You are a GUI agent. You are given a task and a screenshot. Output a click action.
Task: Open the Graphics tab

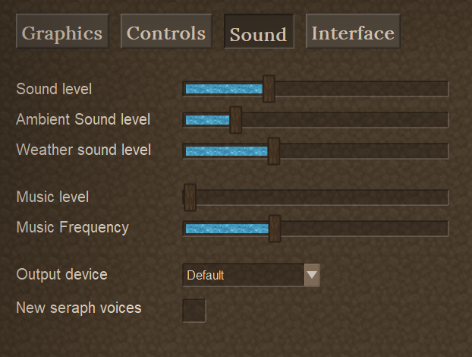click(62, 33)
